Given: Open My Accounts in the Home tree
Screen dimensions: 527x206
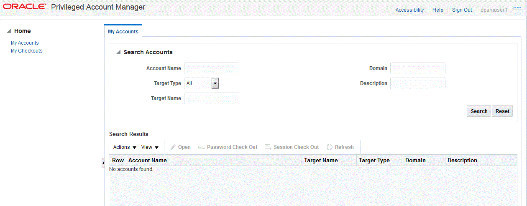Looking at the screenshot, I should [25, 43].
